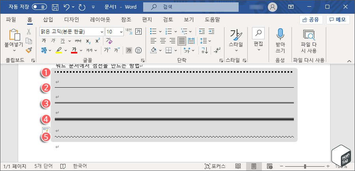Click the Reuse Files icon
Screen dimensions: 355x171
pyautogui.click(x=308, y=35)
